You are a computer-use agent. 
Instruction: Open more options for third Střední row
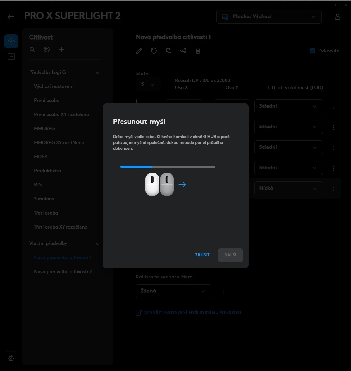pos(334,148)
